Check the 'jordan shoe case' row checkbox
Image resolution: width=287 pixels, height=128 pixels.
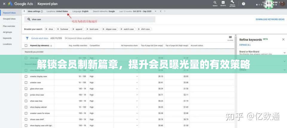click(x=26, y=95)
